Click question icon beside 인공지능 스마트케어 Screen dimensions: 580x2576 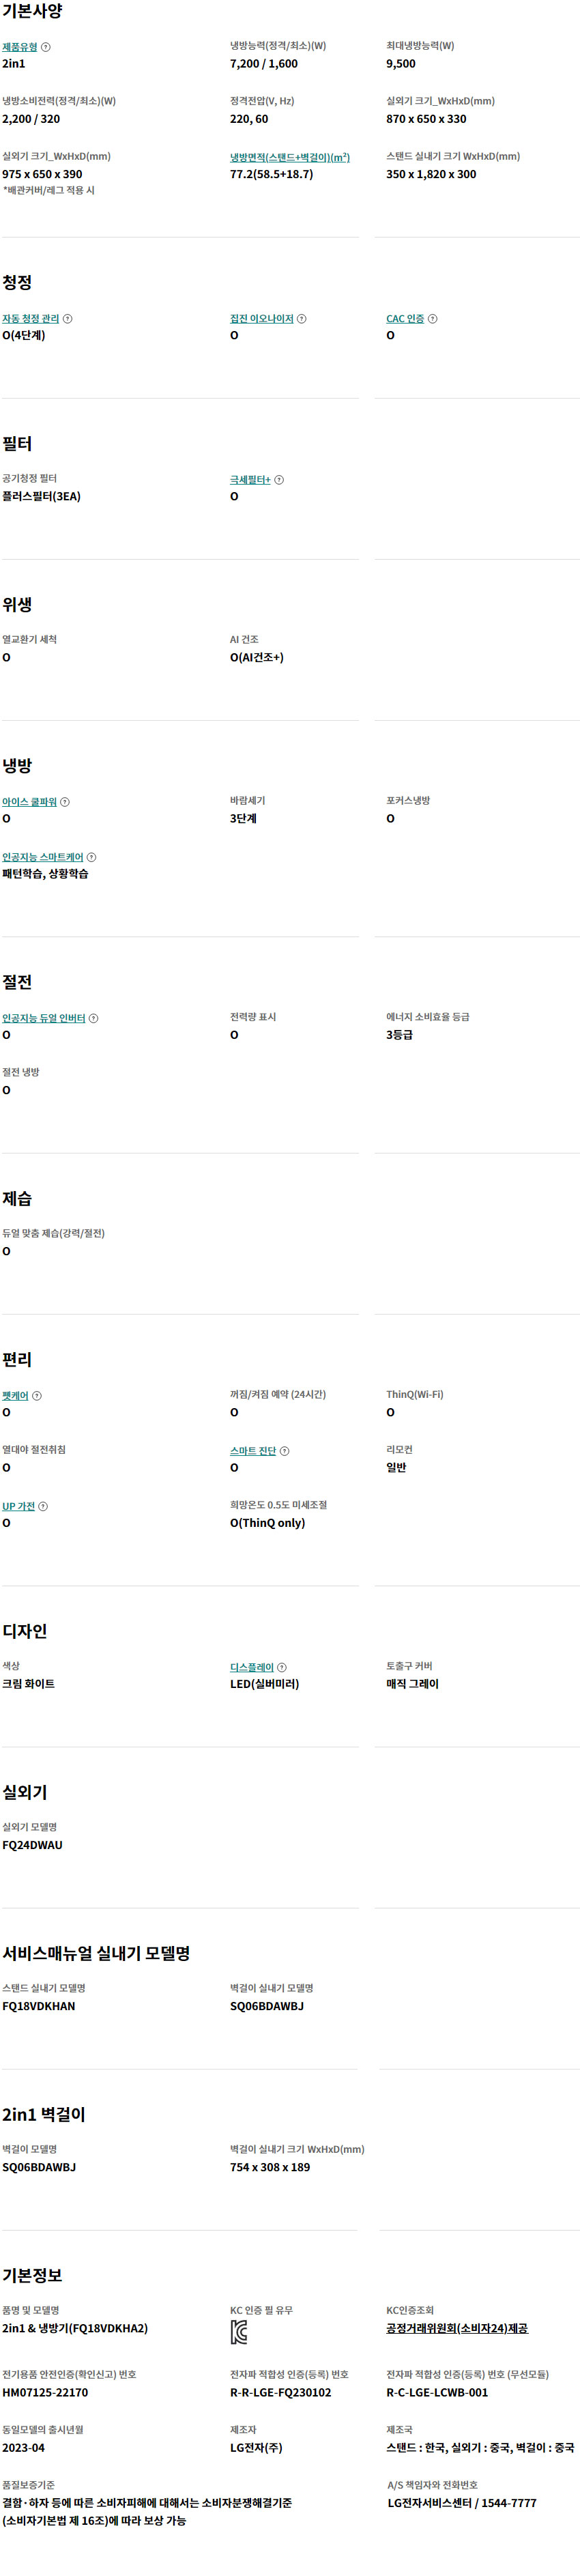coord(92,857)
